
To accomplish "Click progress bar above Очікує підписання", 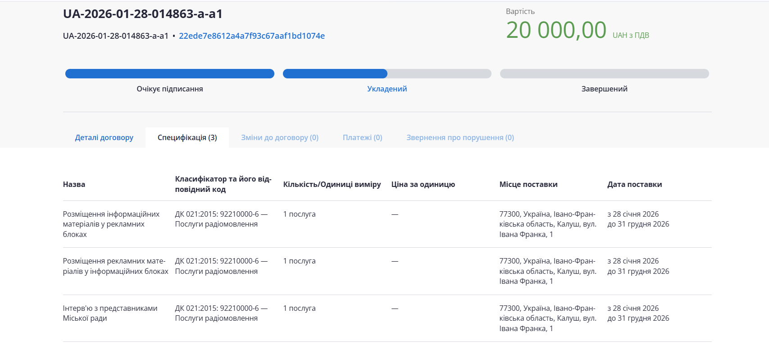I will pyautogui.click(x=169, y=74).
